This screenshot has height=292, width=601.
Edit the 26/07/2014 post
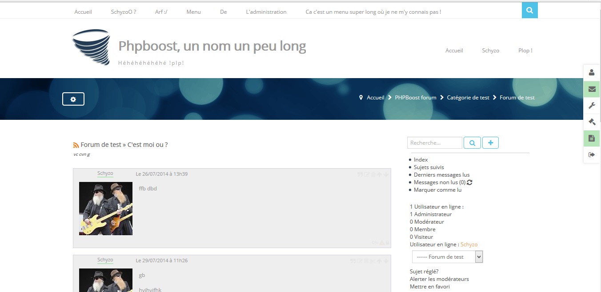click(367, 174)
